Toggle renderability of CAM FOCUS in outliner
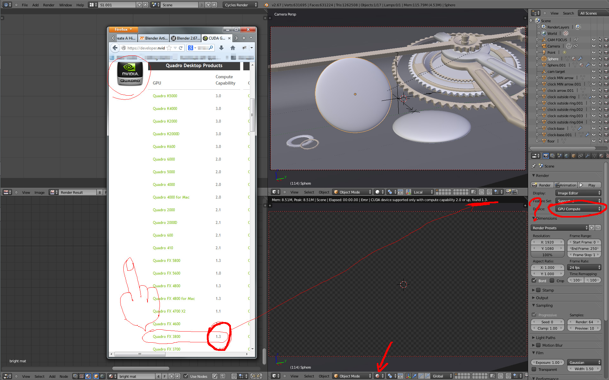This screenshot has width=609, height=380. 606,40
